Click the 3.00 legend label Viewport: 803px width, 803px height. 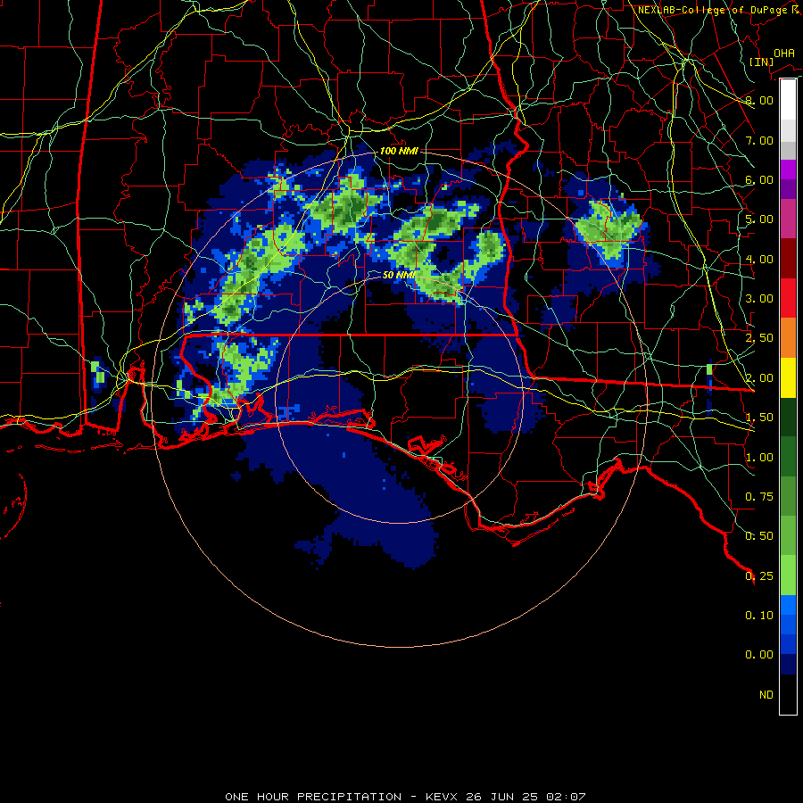pos(759,299)
